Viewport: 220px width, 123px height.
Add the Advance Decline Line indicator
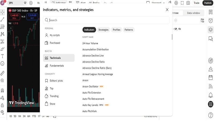click(x=93, y=56)
